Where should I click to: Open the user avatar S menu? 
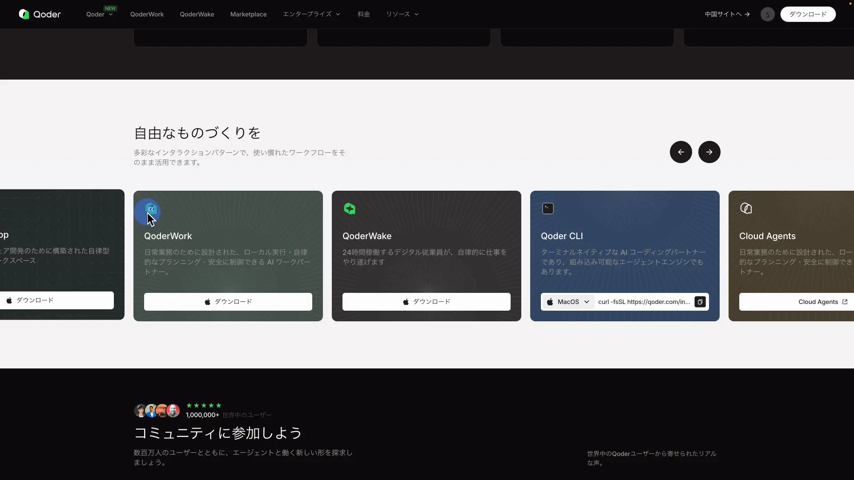coord(767,14)
